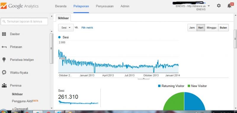Screen dimensions: 237x113
Task: Go to the Admin tab
Action: (x=125, y=6)
